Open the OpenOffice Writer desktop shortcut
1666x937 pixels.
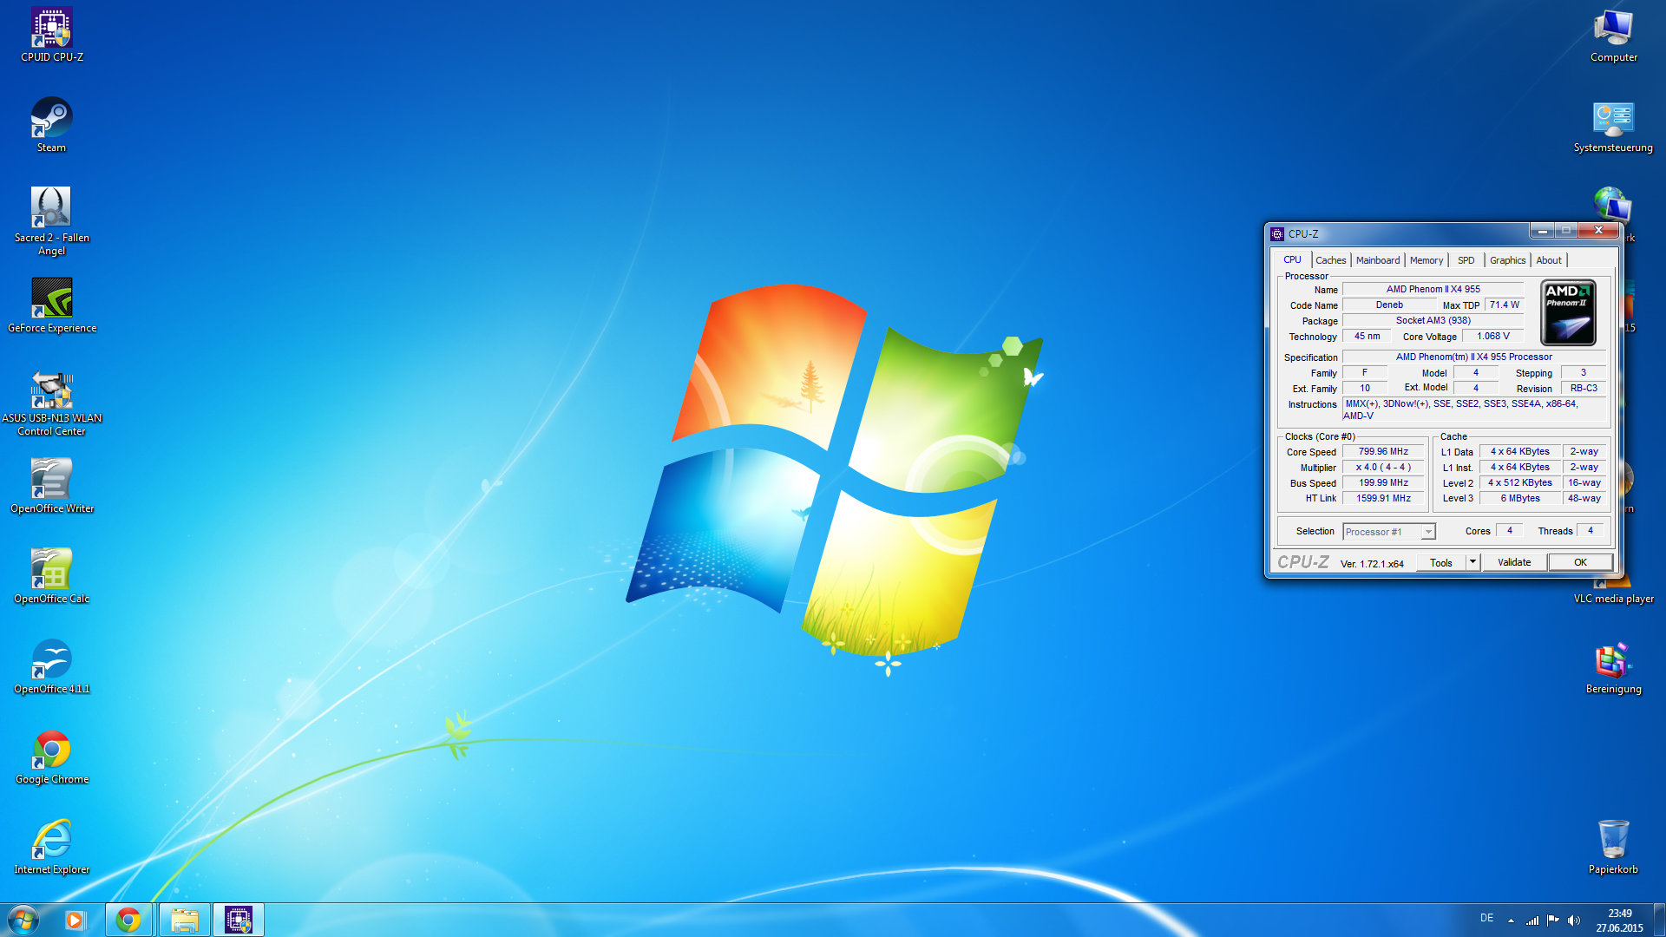coord(52,479)
